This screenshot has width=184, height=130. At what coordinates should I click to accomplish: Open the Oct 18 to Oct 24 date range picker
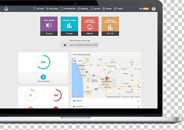[x=80, y=45]
